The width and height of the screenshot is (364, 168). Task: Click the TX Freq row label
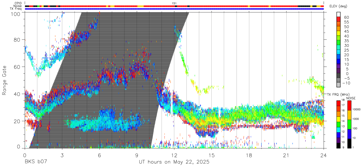coord(16,9)
